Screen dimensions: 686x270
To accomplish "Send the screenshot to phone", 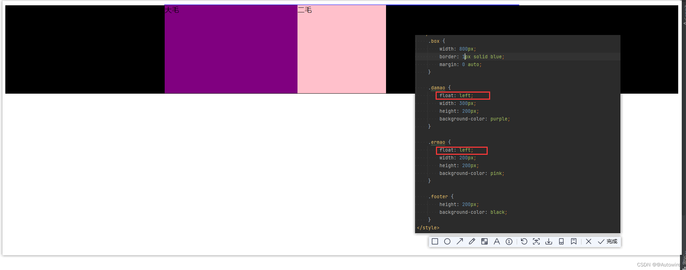I will 561,241.
